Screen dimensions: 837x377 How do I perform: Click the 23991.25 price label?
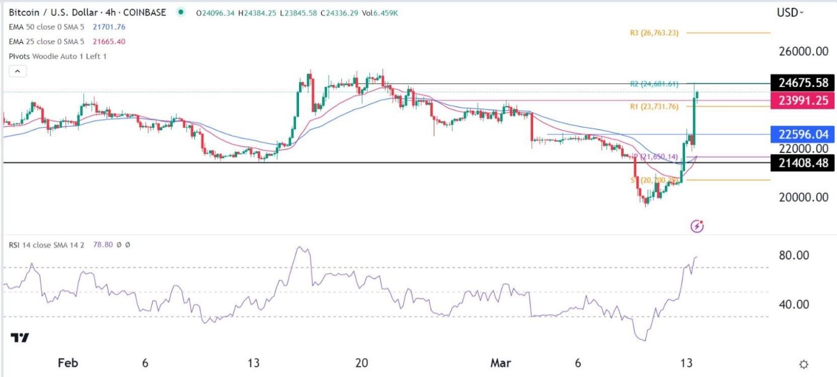[x=803, y=100]
